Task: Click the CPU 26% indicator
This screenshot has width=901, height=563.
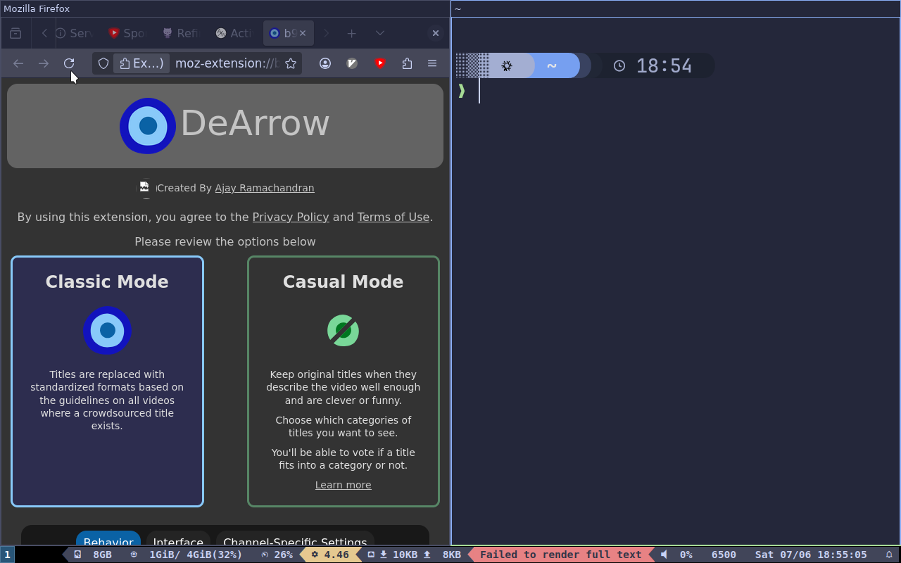Action: click(x=277, y=555)
